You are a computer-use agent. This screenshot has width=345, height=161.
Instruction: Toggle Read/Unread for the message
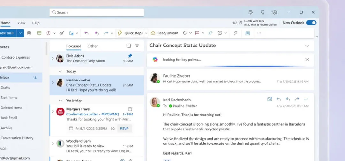(x=165, y=33)
